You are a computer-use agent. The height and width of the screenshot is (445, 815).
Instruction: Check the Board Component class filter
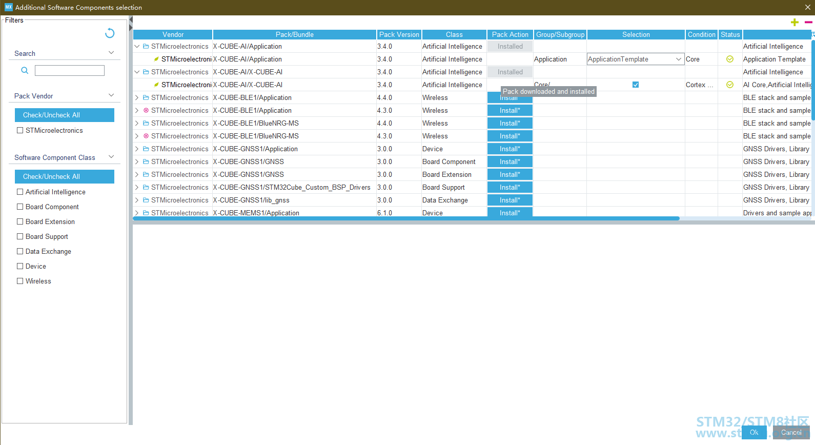[x=20, y=207]
